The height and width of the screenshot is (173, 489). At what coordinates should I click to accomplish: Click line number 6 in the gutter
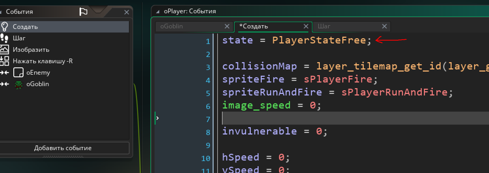pyautogui.click(x=208, y=107)
